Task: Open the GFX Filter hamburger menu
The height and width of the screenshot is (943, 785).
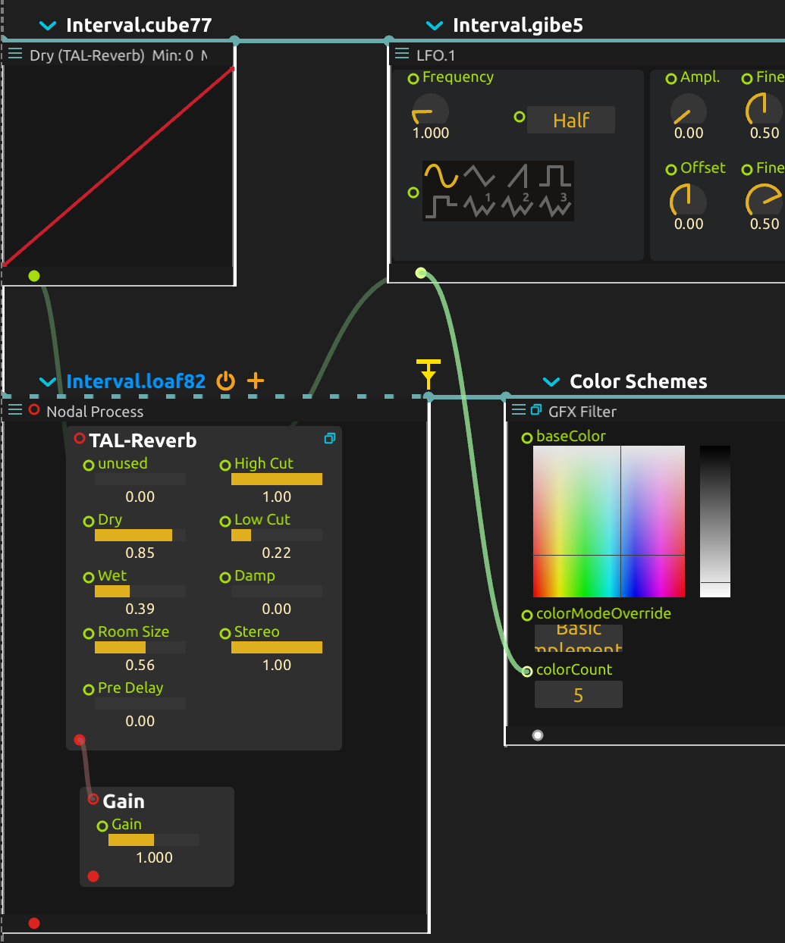Action: coord(519,411)
